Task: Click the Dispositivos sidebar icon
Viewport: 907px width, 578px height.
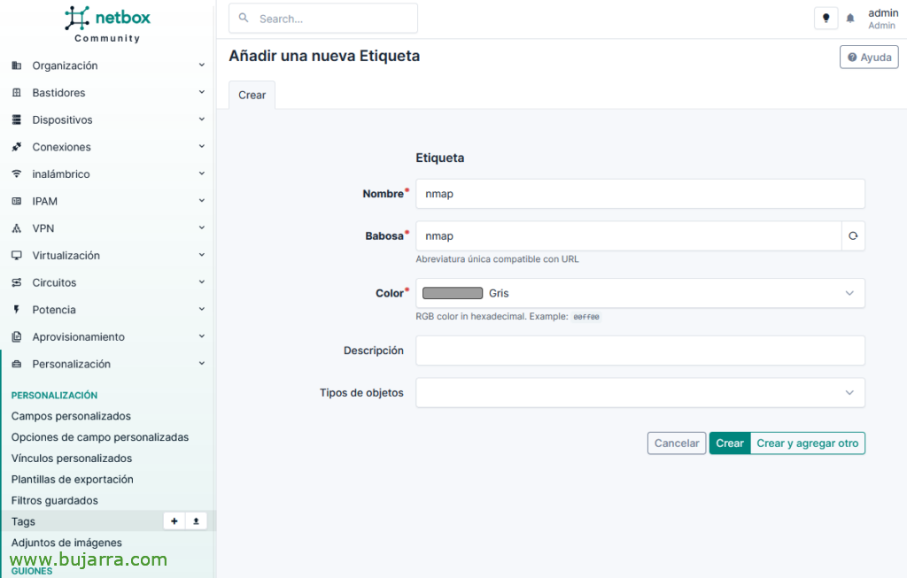Action: 15,119
